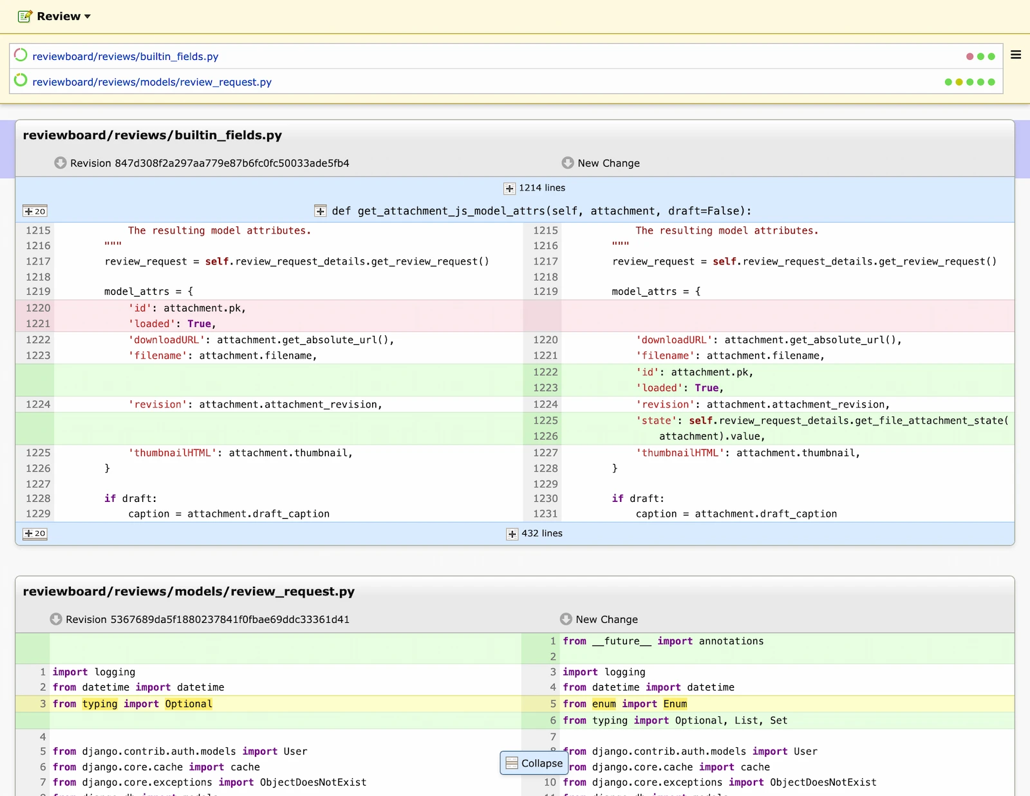Viewport: 1030px width, 796px height.
Task: Open the reviewboard/reviews/builtin_fields.py file index link
Action: pos(126,57)
